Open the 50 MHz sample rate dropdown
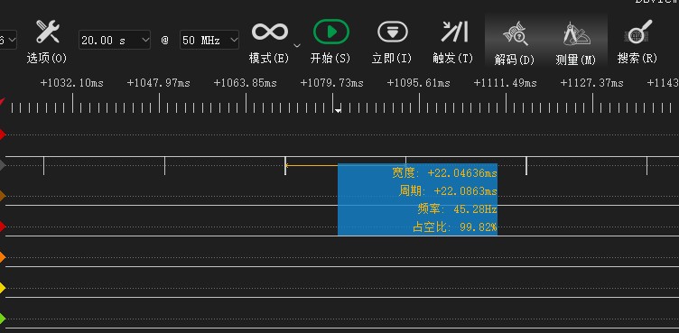This screenshot has width=679, height=333. [209, 40]
